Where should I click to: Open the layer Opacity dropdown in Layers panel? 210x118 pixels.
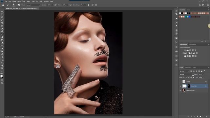pos(204,74)
